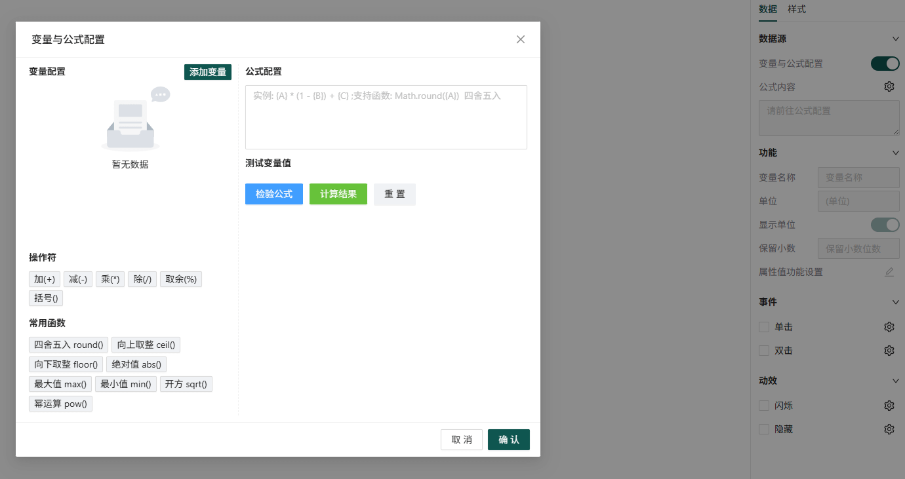Insert the 乘(*) operator
905x479 pixels.
pos(110,278)
